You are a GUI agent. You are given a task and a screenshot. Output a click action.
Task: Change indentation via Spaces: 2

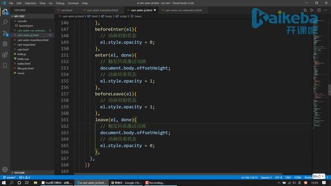tap(266, 177)
